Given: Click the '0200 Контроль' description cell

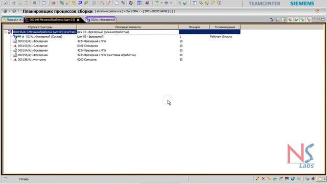Looking at the screenshot, I should [x=87, y=60].
